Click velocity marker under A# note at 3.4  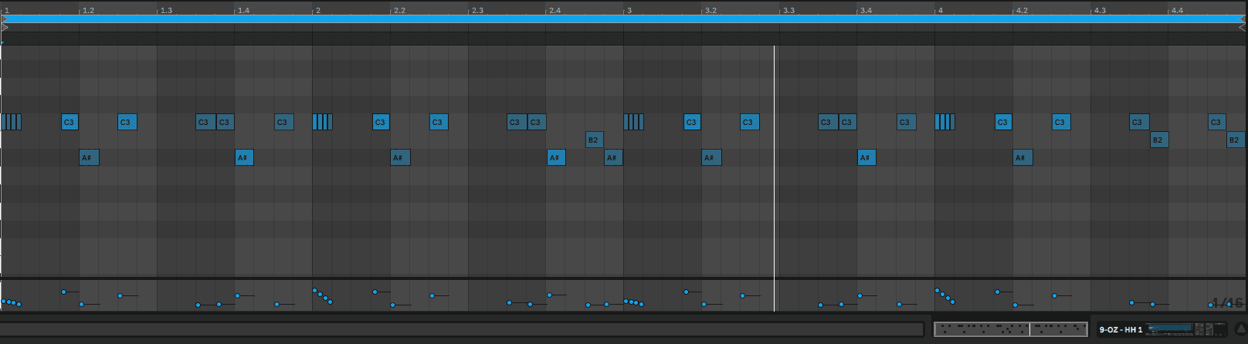coord(860,295)
